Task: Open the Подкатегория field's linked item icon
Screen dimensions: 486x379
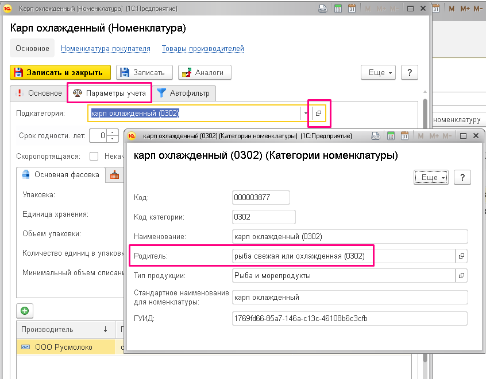Action: (x=319, y=113)
